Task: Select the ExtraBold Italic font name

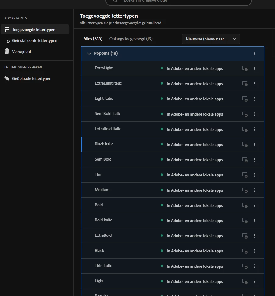Action: click(x=108, y=129)
